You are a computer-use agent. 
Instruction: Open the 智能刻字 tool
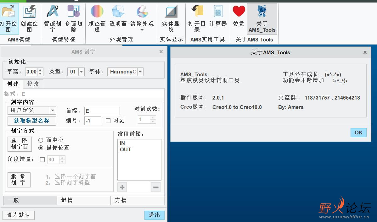coord(53,11)
